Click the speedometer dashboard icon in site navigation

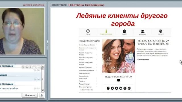tap(88, 31)
